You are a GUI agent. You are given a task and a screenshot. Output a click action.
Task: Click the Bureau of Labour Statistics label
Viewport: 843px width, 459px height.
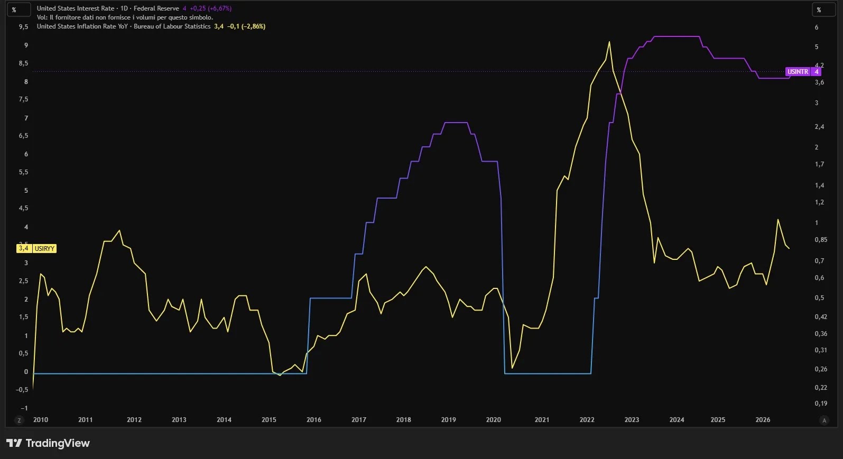click(172, 26)
